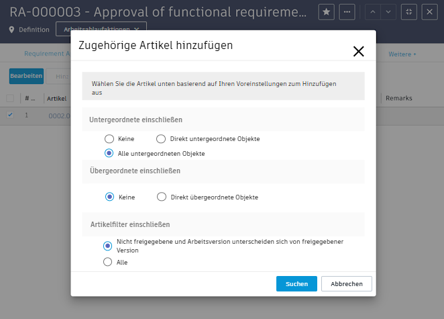Click the Suchen button

coord(296,284)
